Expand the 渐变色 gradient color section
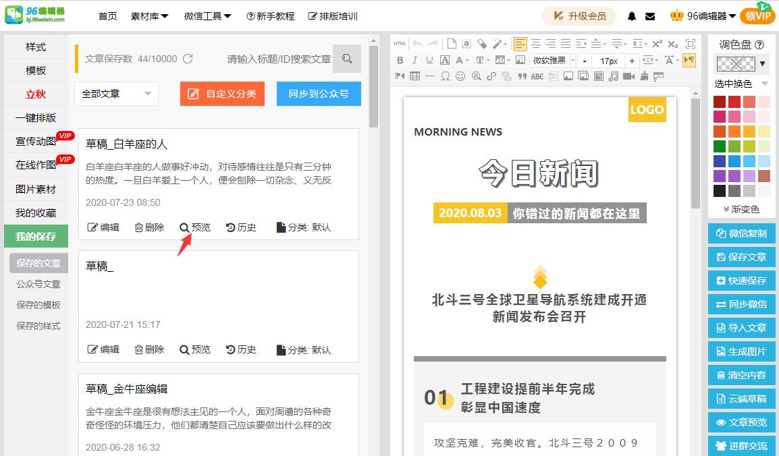 (742, 208)
